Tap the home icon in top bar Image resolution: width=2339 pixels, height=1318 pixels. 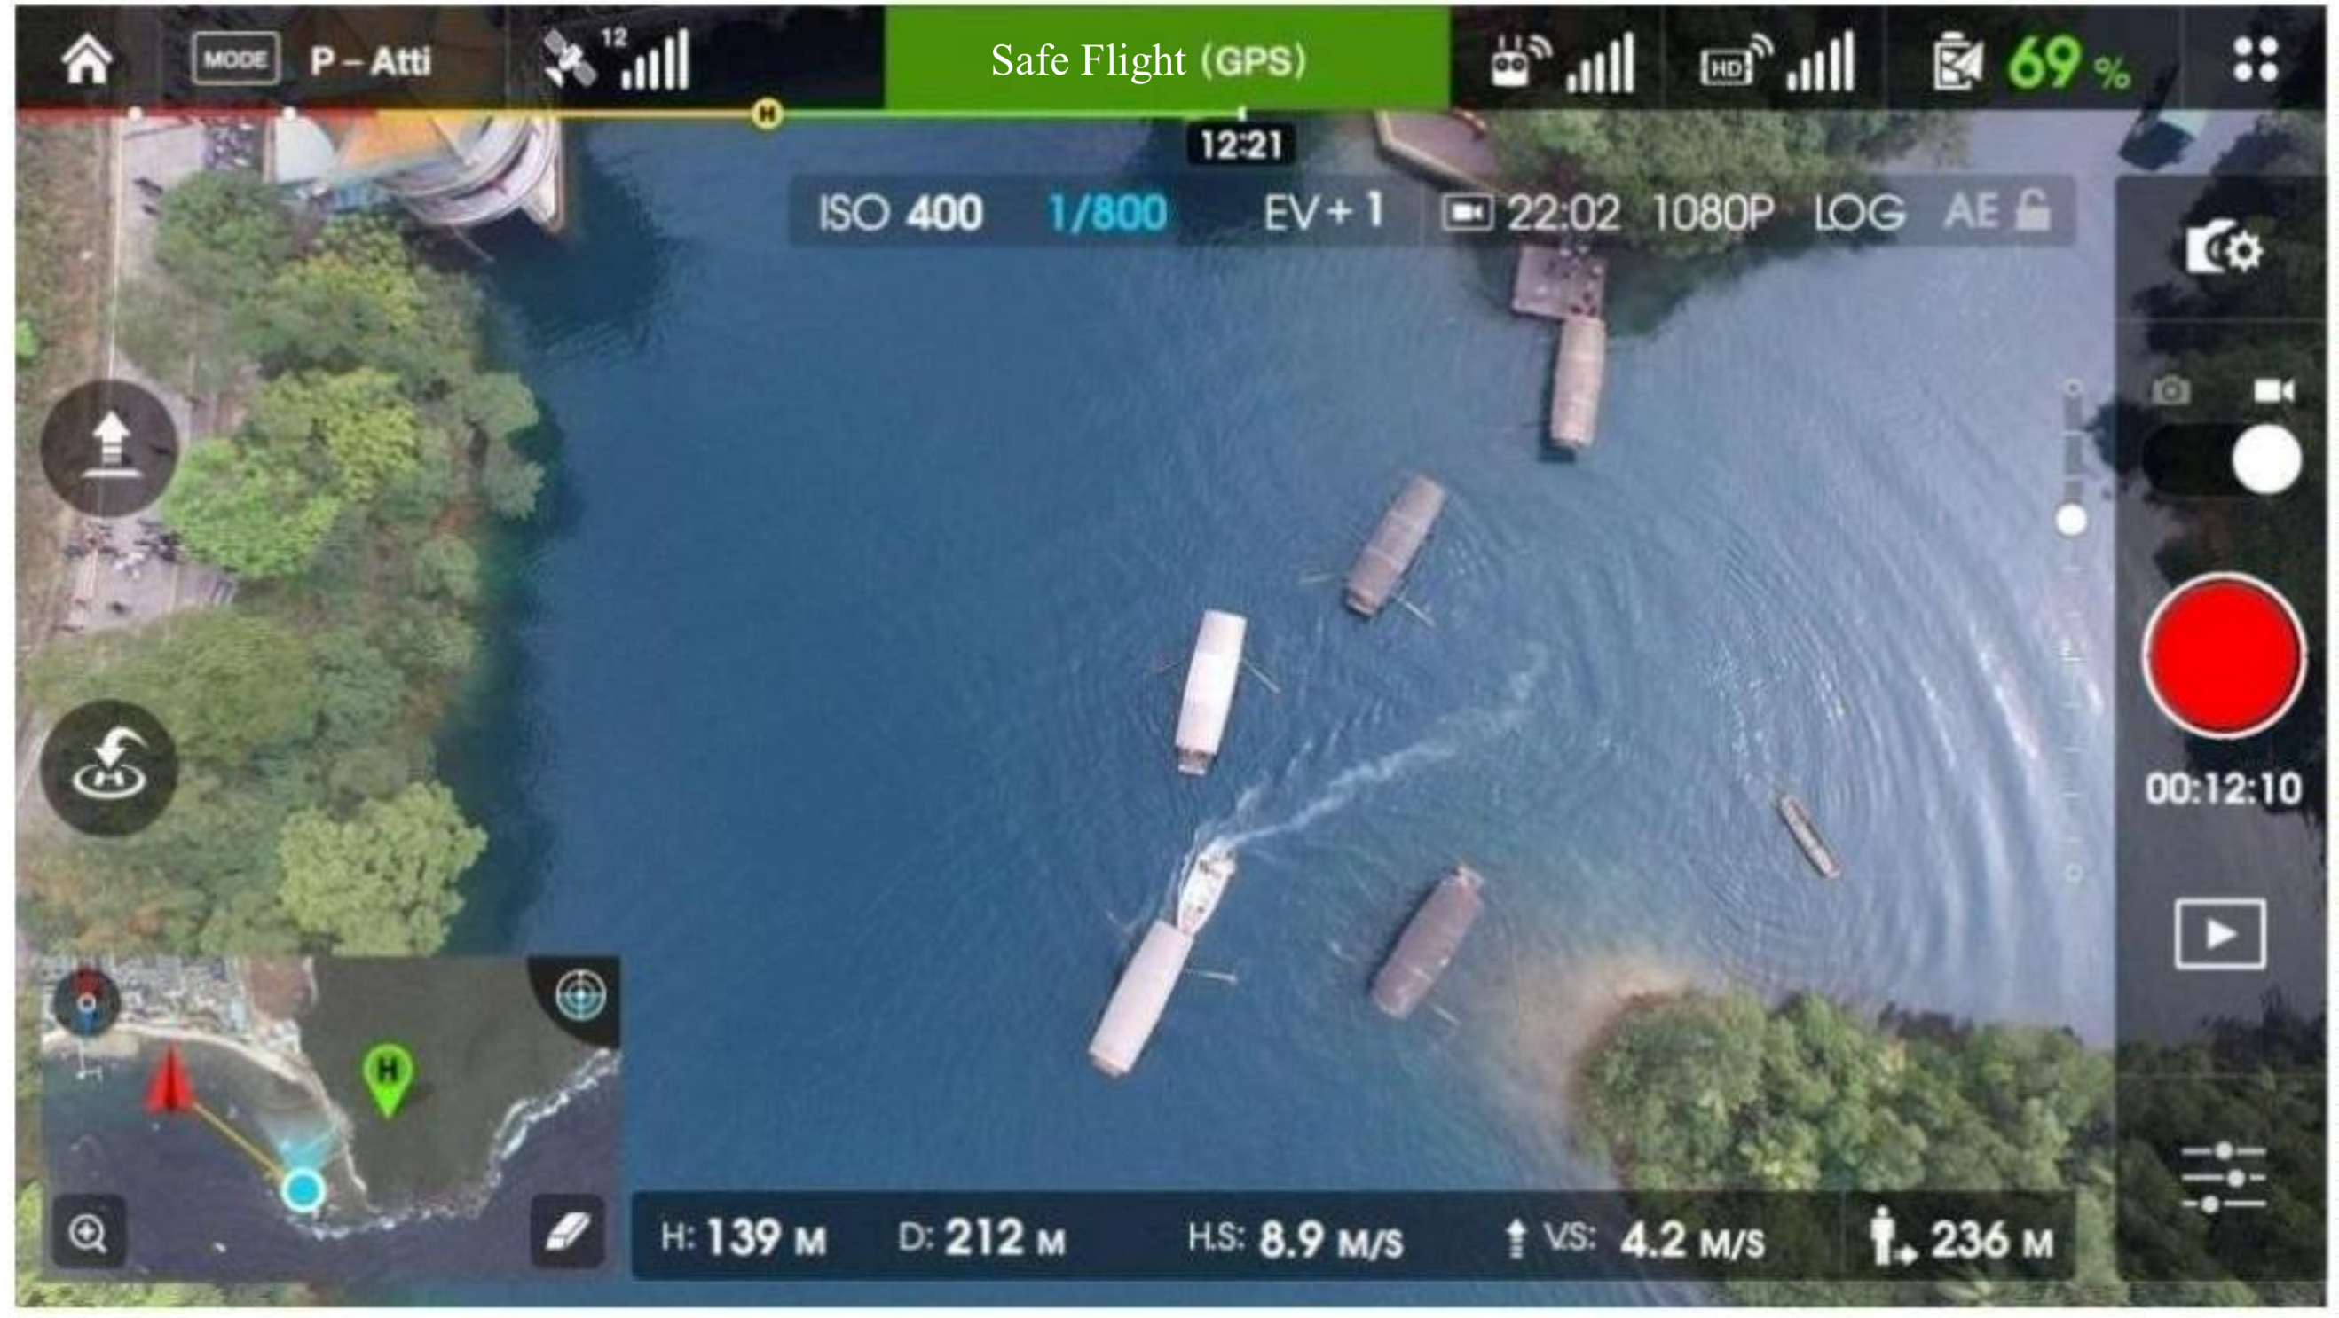point(86,60)
